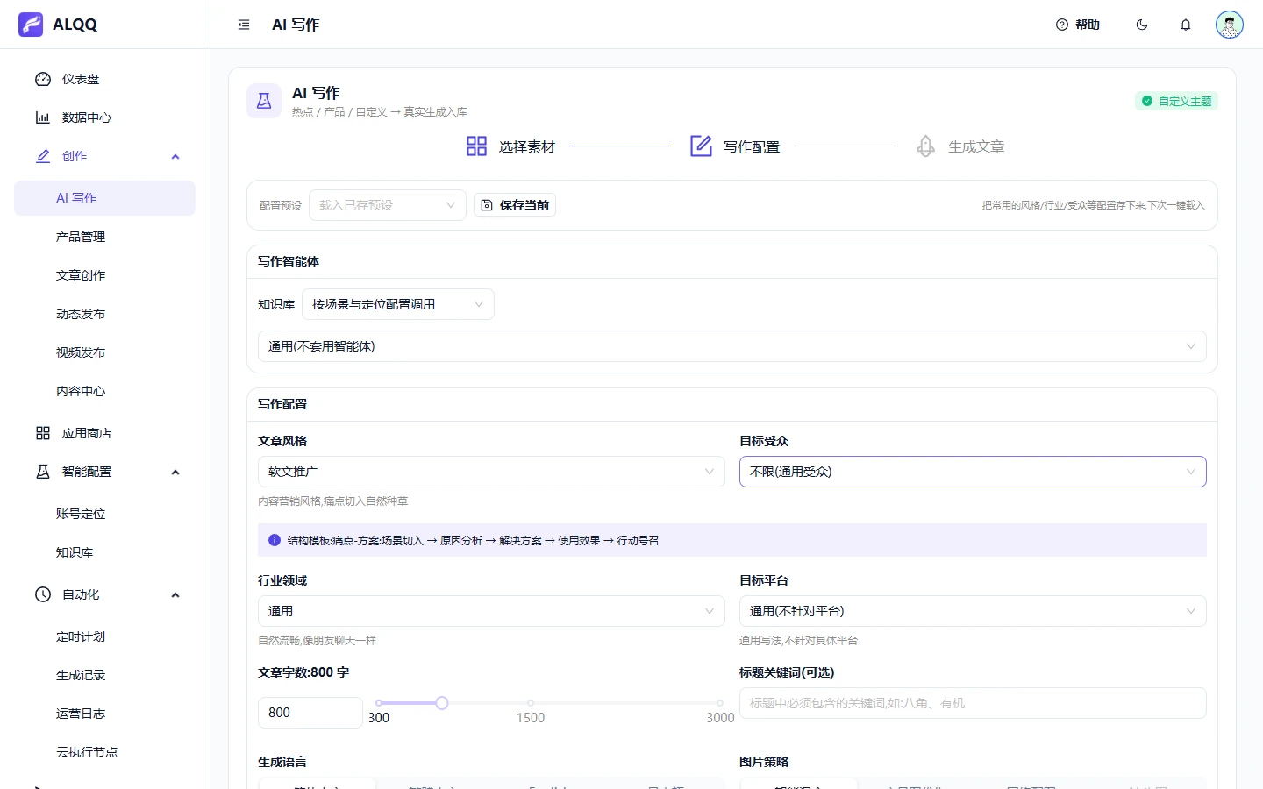
Task: Collapse the 创作 menu group chevron
Action: (175, 156)
